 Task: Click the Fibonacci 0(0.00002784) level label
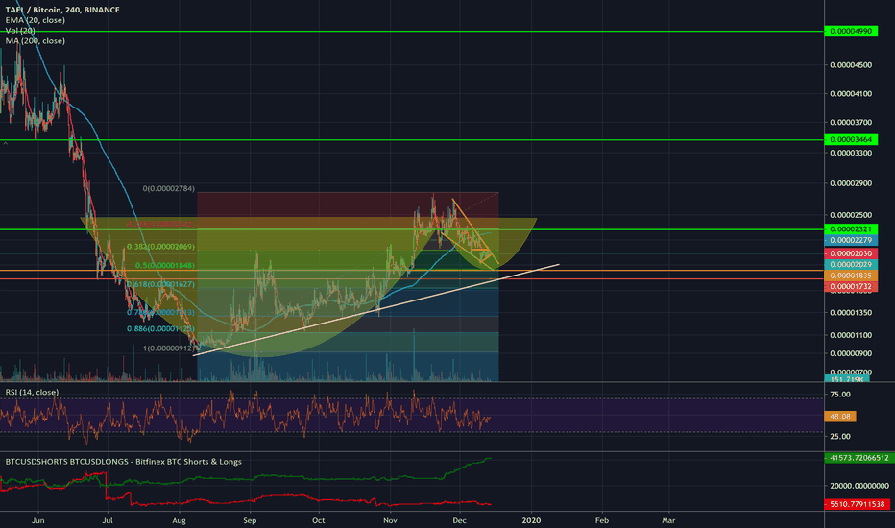click(x=168, y=188)
